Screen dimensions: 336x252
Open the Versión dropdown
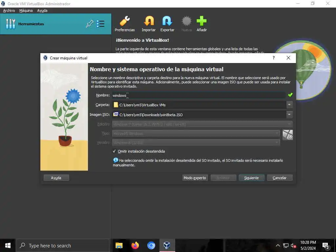coord(196,142)
